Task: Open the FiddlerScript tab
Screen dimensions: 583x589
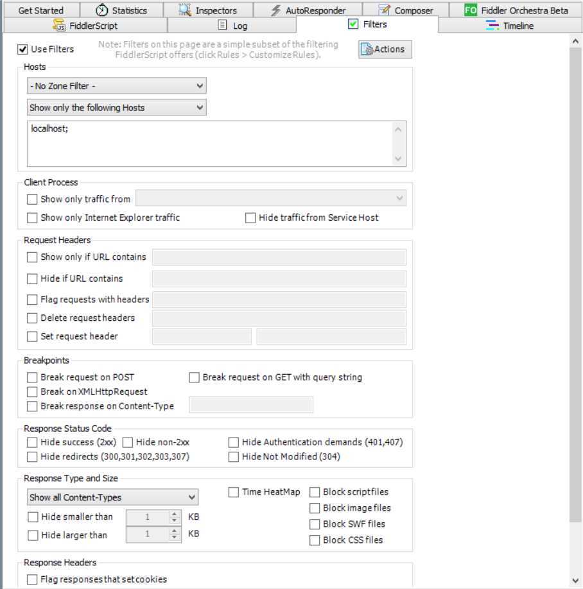Action: (x=85, y=26)
